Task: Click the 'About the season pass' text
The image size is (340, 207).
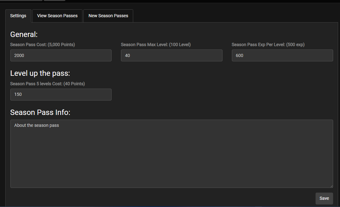Action: pos(37,125)
